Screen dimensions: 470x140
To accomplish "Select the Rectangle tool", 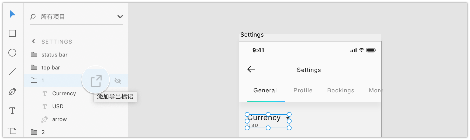I will coord(12,33).
